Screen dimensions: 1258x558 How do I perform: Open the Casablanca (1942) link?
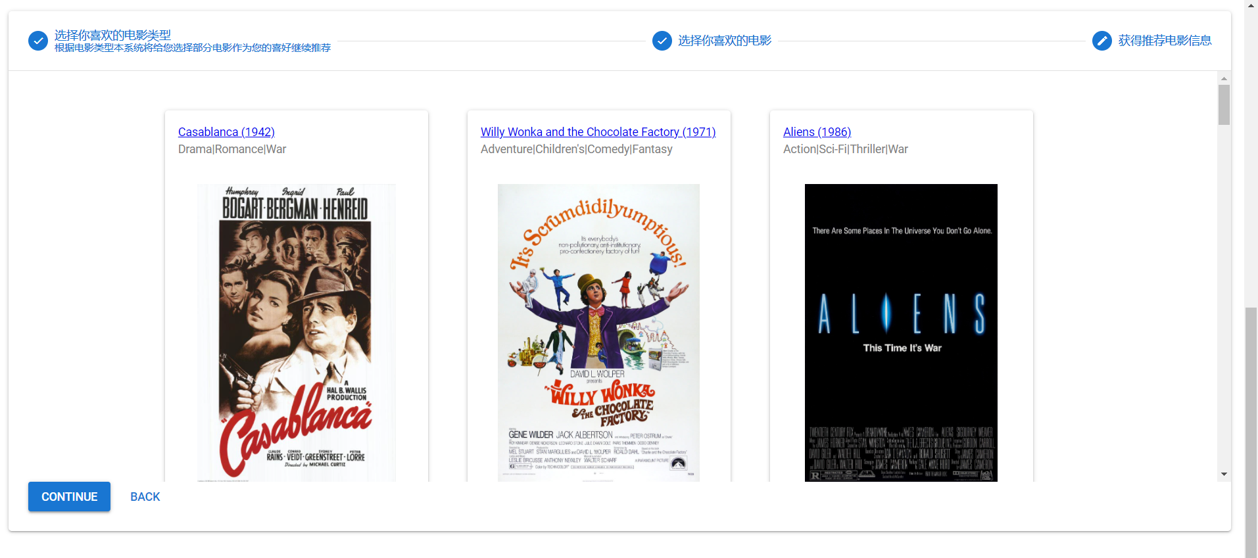[226, 132]
